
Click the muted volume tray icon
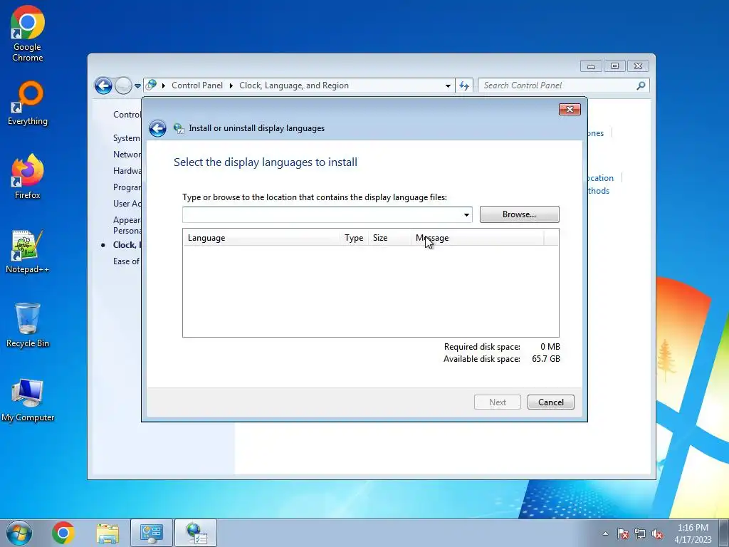pos(657,533)
